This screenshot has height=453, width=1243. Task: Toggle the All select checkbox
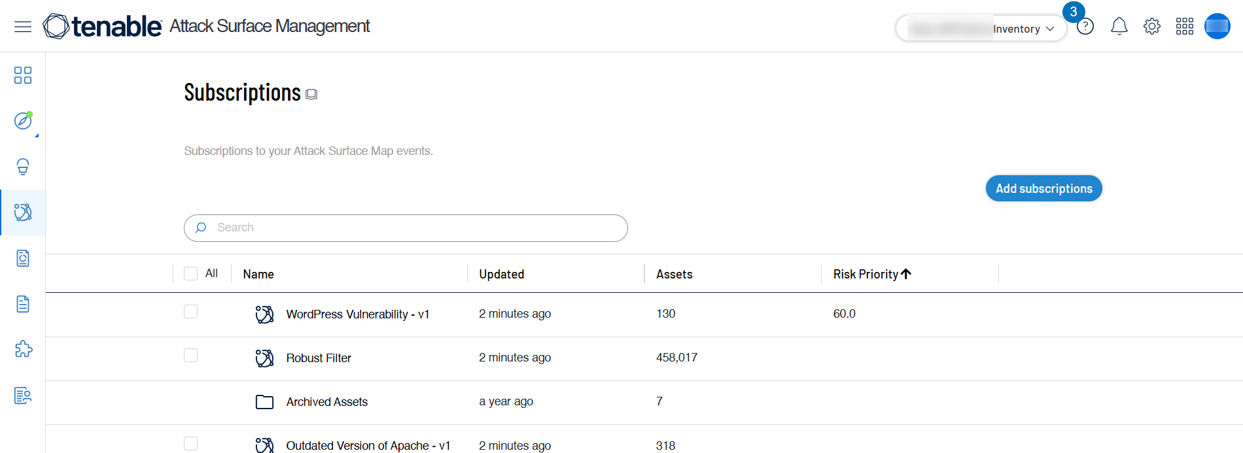click(191, 273)
